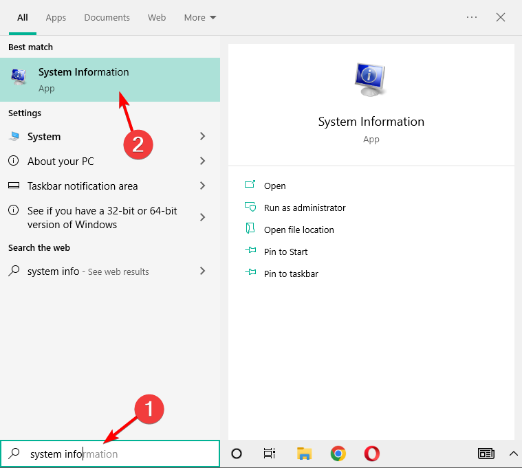The width and height of the screenshot is (522, 468).
Task: Switch to the Documents tab
Action: (x=107, y=18)
